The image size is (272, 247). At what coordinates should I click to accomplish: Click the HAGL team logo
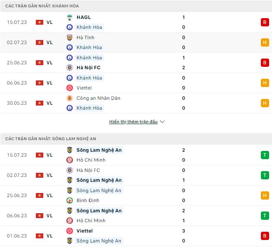70,17
